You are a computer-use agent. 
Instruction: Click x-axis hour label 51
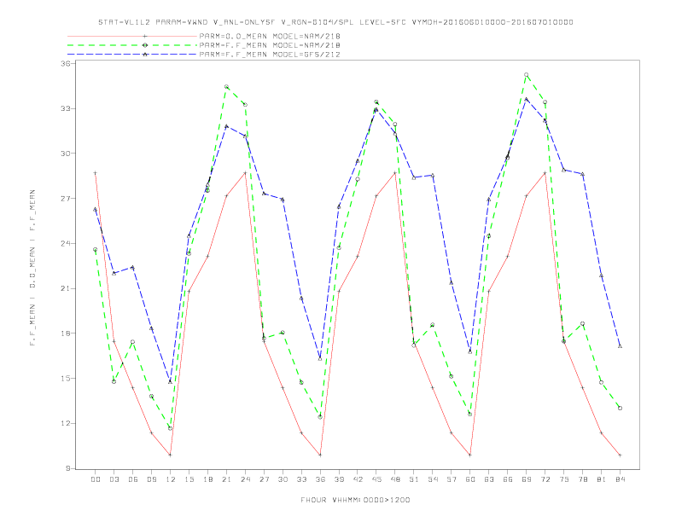[414, 479]
